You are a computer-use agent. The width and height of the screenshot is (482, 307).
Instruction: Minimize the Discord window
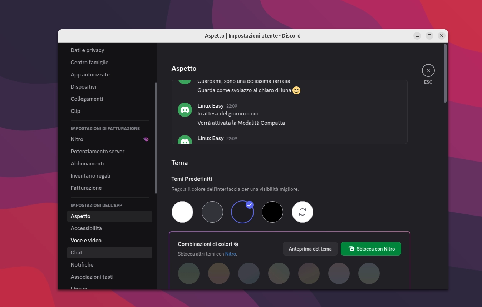click(417, 36)
